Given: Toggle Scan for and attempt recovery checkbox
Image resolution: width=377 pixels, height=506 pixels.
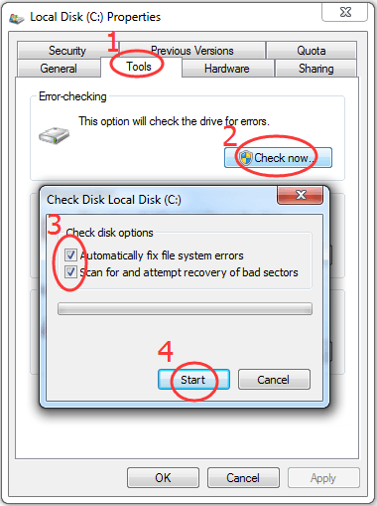Looking at the screenshot, I should (x=70, y=272).
